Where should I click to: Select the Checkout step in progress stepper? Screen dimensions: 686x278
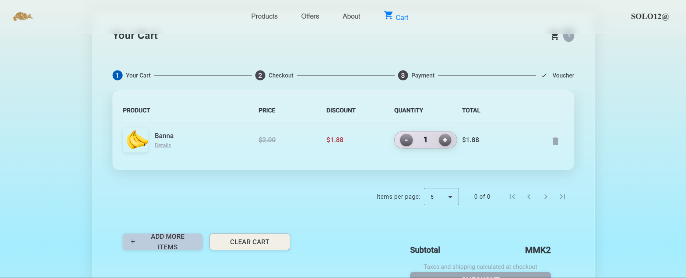pyautogui.click(x=274, y=75)
